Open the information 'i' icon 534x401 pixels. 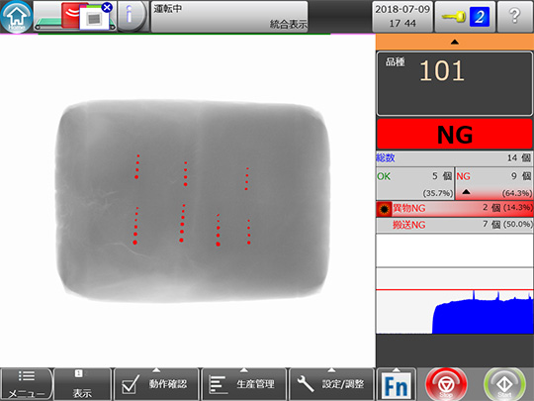tap(132, 17)
